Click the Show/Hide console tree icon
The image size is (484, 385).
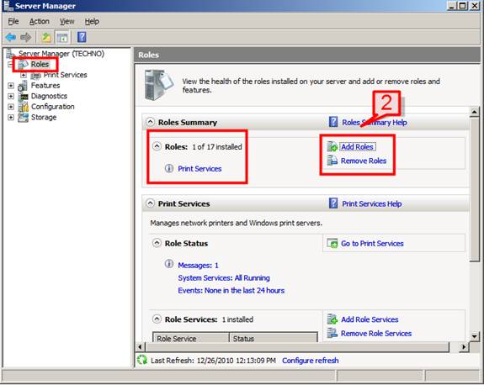point(62,38)
